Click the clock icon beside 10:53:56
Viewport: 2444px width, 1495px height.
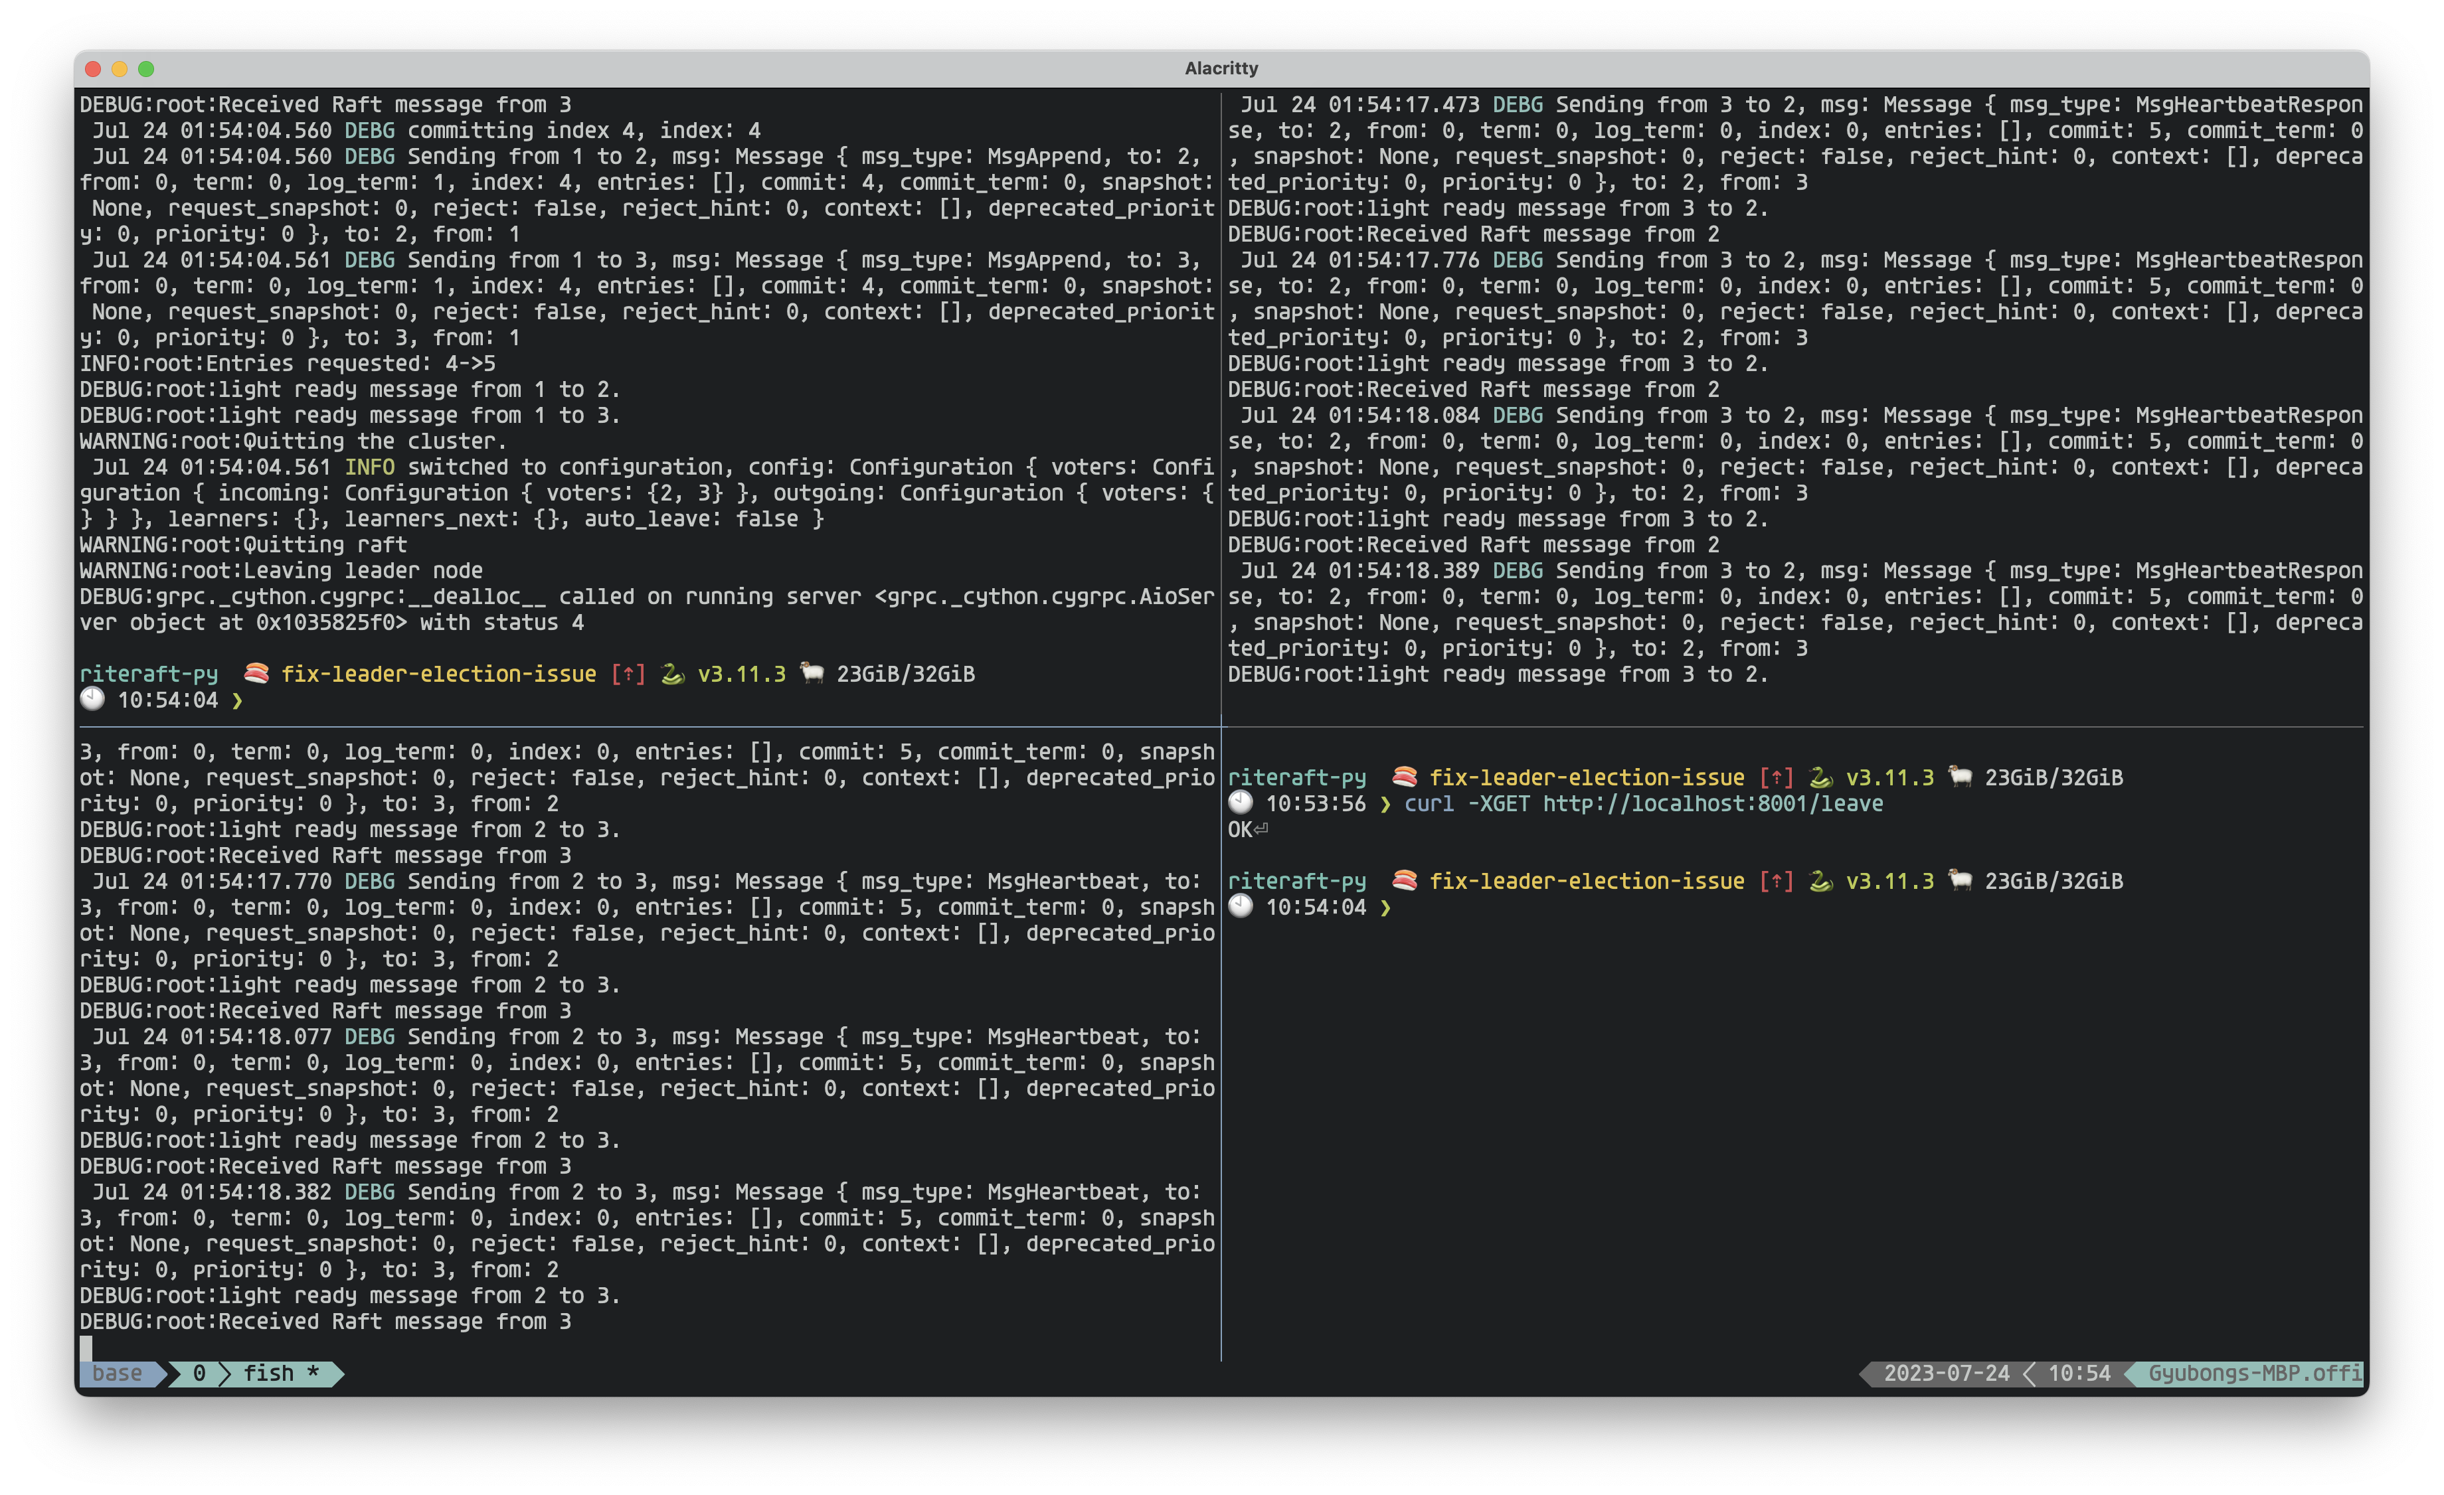pos(1242,804)
